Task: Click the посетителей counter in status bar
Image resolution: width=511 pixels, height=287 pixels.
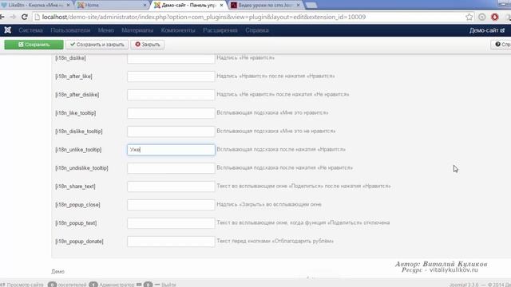Action: (67, 285)
